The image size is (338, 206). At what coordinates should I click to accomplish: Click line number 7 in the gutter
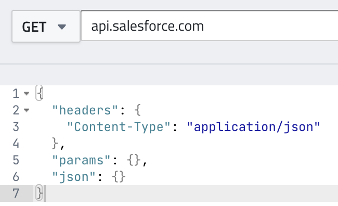pos(16,194)
